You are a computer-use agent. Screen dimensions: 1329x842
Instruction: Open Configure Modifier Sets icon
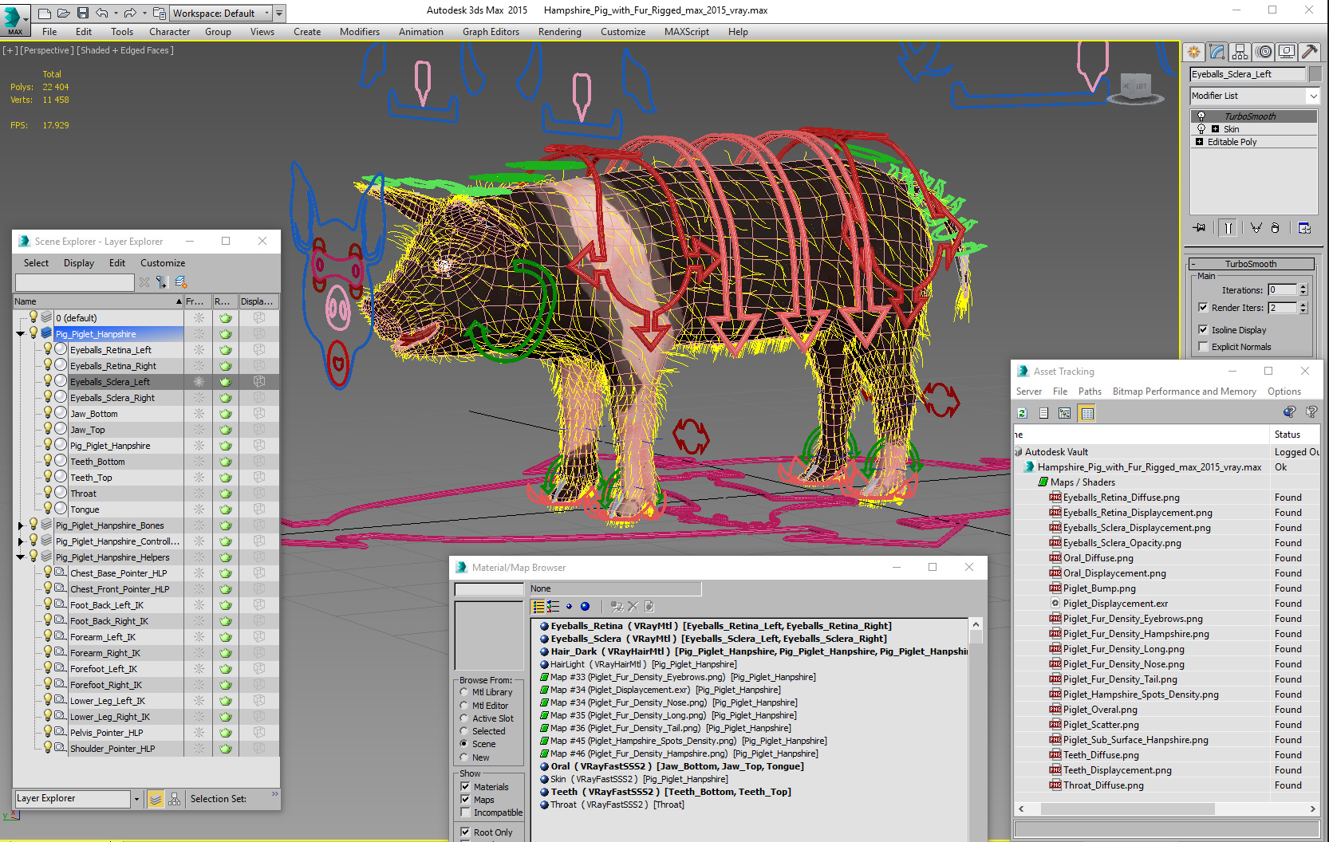point(1304,228)
